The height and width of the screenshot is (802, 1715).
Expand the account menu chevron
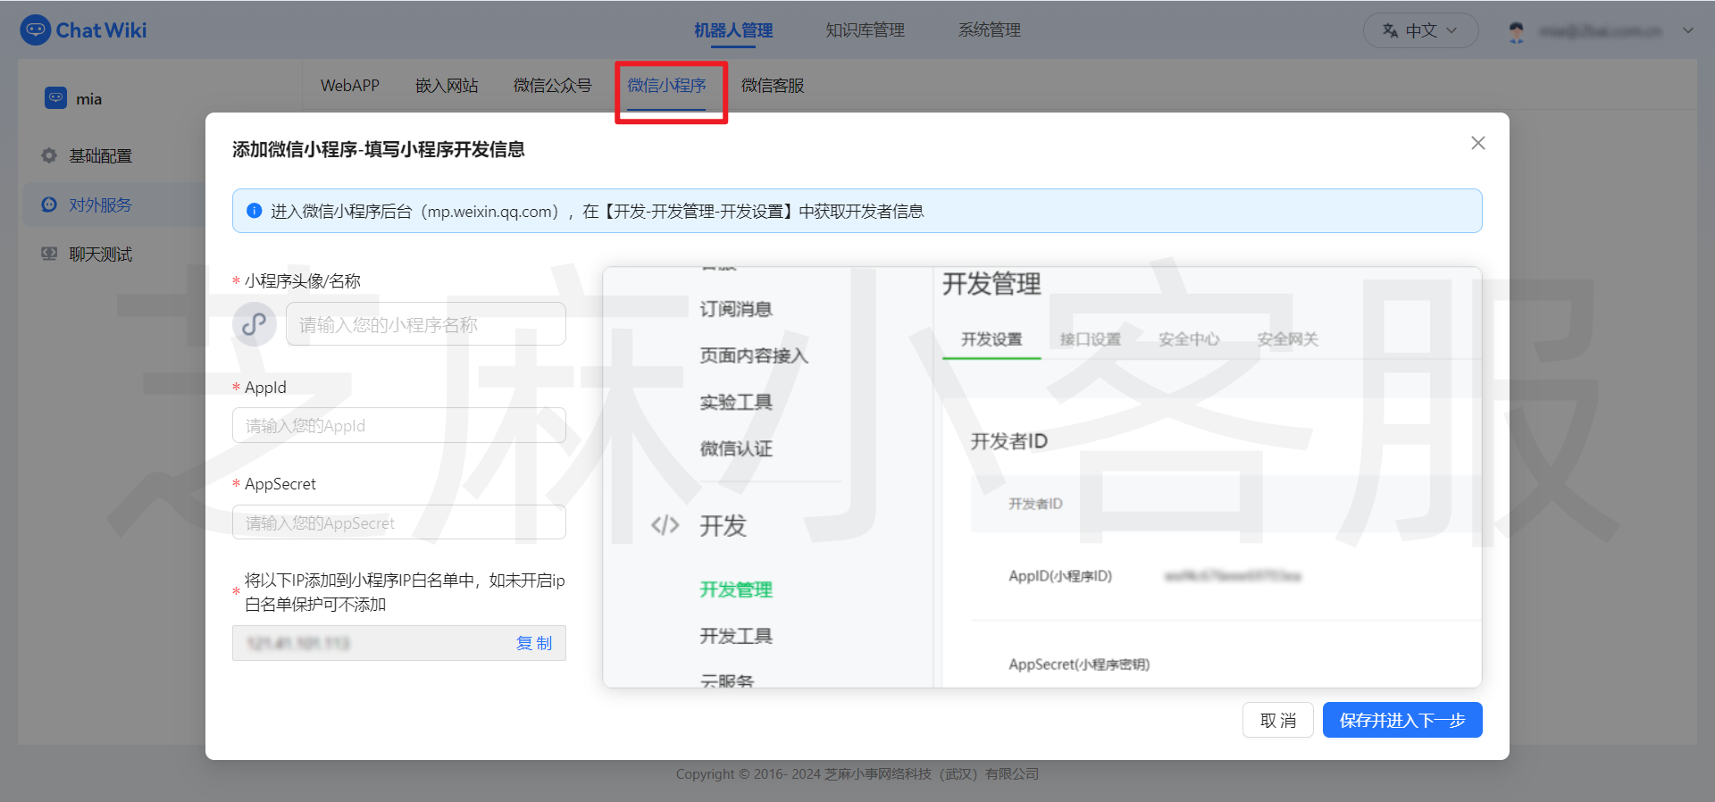(x=1688, y=30)
